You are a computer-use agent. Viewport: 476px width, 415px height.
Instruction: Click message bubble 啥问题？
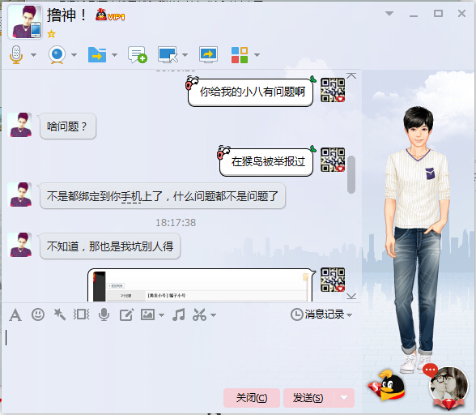point(67,126)
